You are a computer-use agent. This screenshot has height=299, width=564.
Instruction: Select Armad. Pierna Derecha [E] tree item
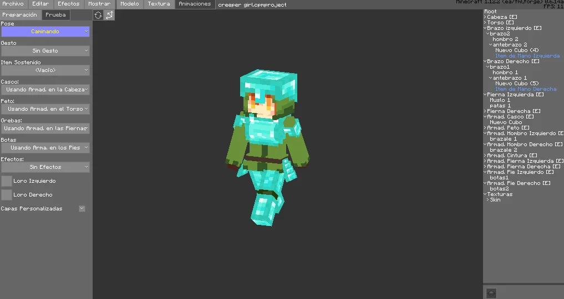(x=524, y=167)
